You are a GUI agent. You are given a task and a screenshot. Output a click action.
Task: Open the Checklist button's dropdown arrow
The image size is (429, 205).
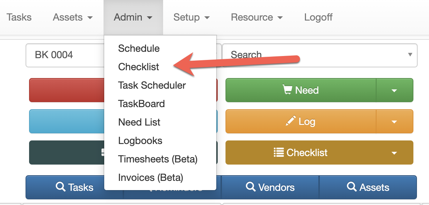pyautogui.click(x=394, y=153)
